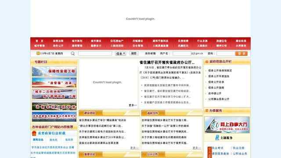The width and height of the screenshot is (281, 158).
Task: Open 信息公开年度报告 link
Action: (x=219, y=76)
